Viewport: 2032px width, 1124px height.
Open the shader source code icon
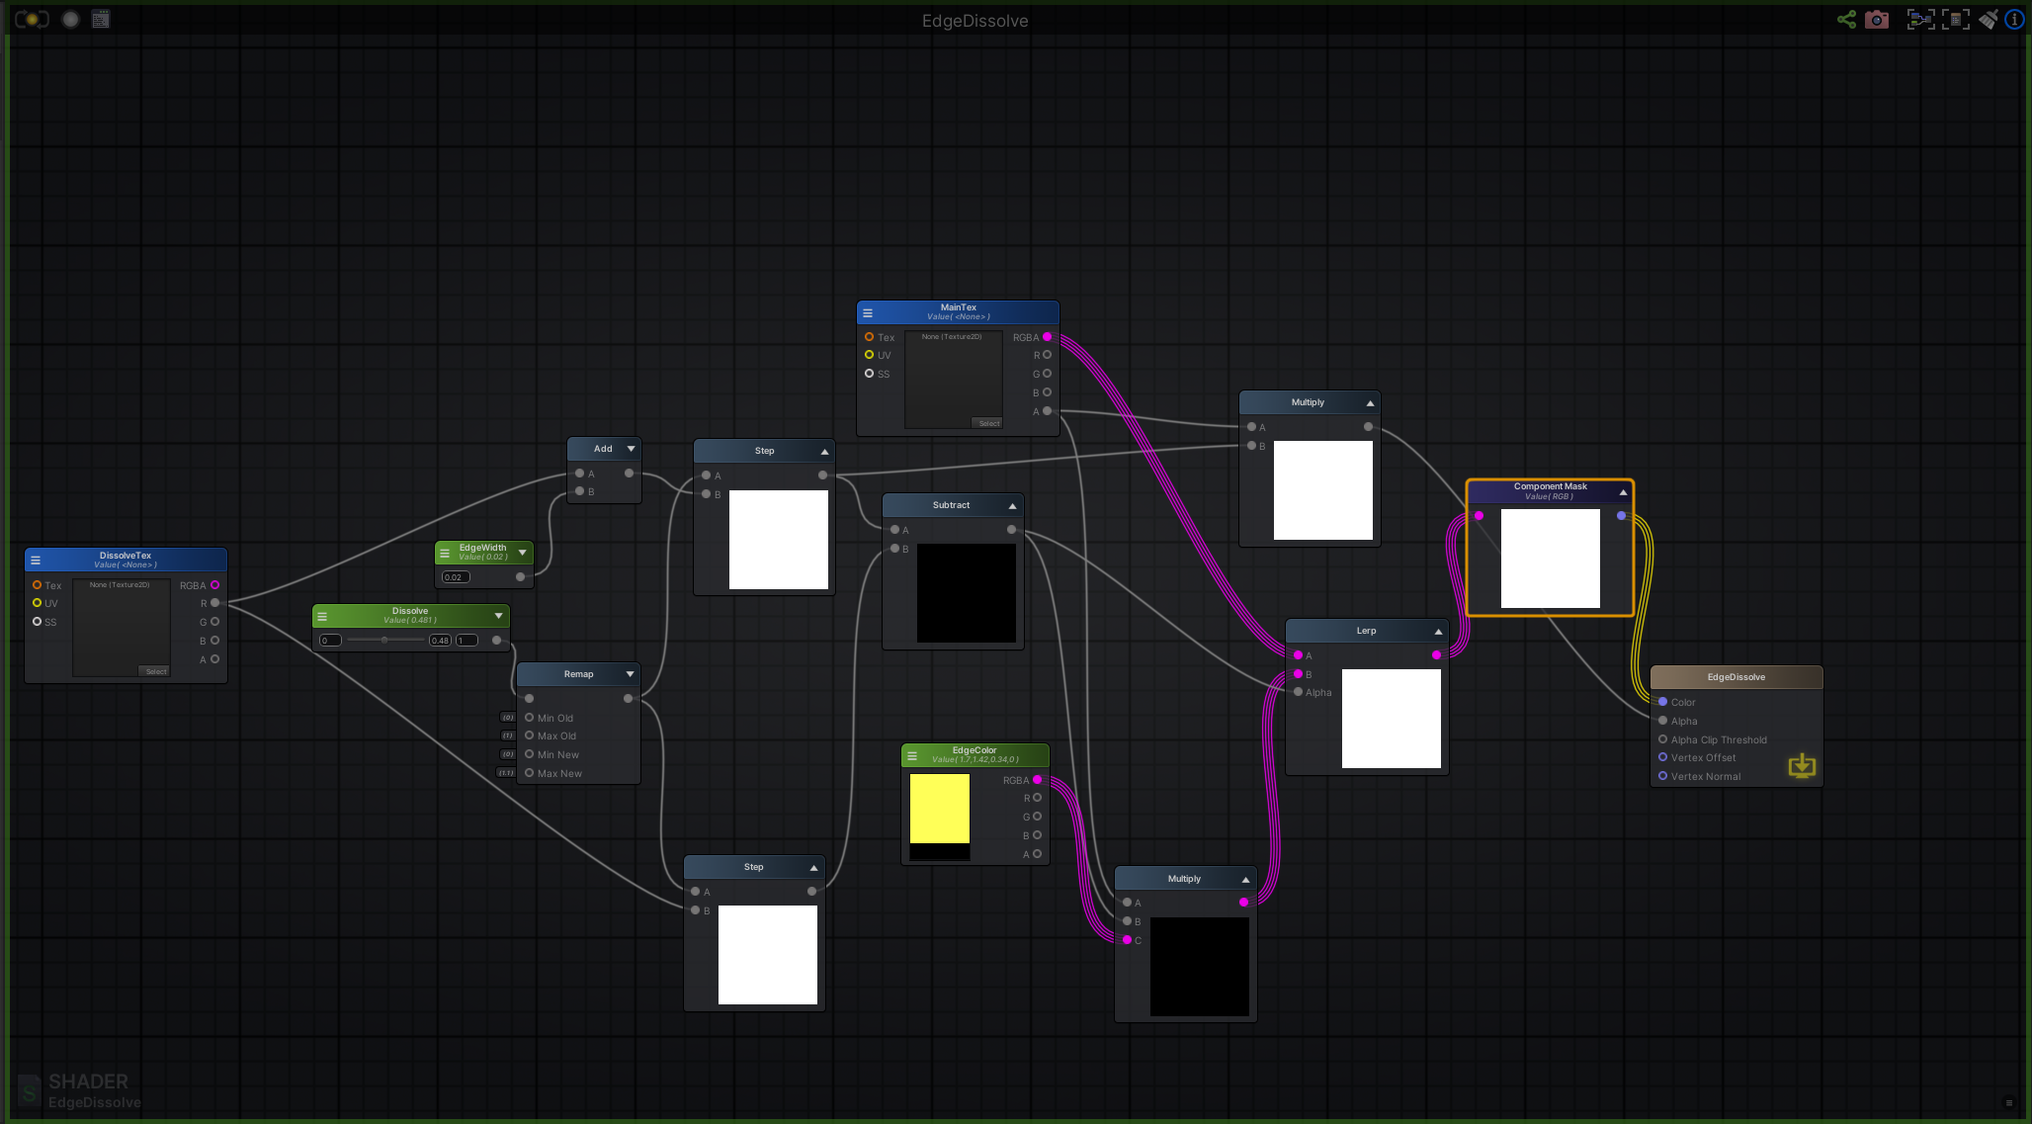pyautogui.click(x=101, y=19)
